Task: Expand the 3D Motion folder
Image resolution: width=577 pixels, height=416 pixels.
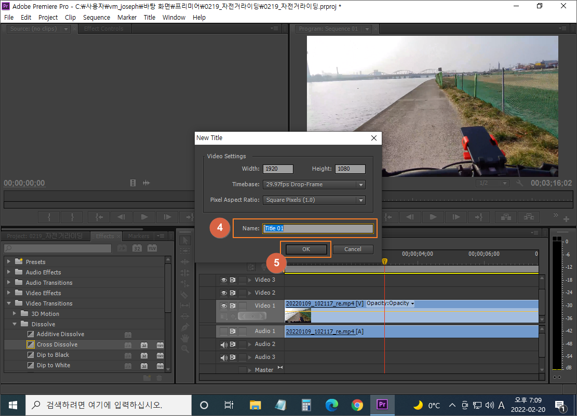Action: click(x=15, y=313)
